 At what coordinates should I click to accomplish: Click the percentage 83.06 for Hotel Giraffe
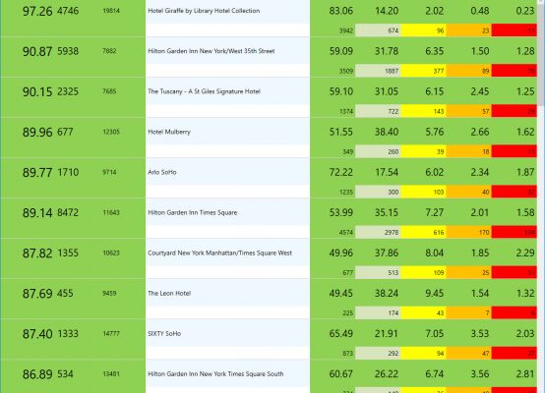(x=341, y=11)
